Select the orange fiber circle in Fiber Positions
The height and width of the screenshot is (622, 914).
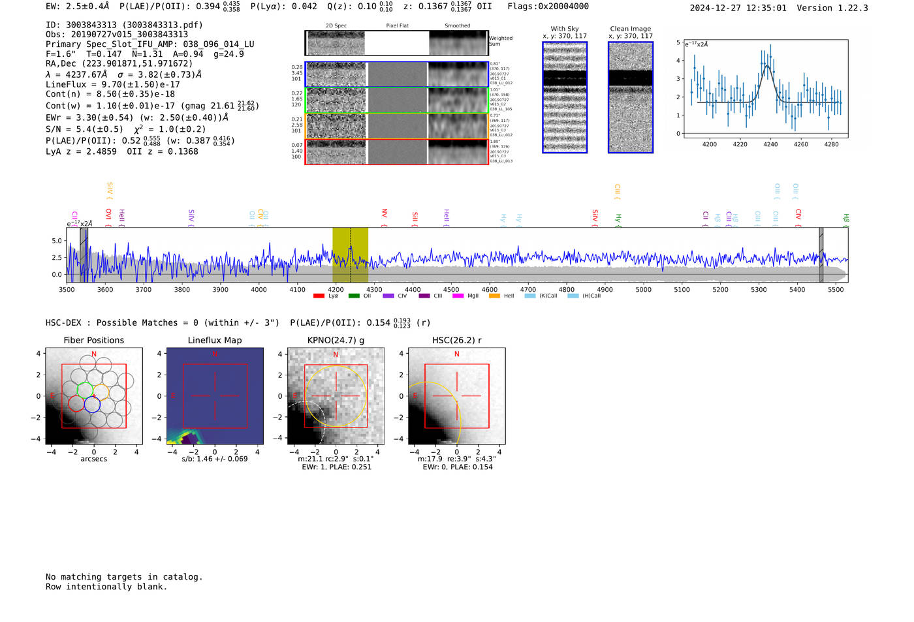[101, 393]
